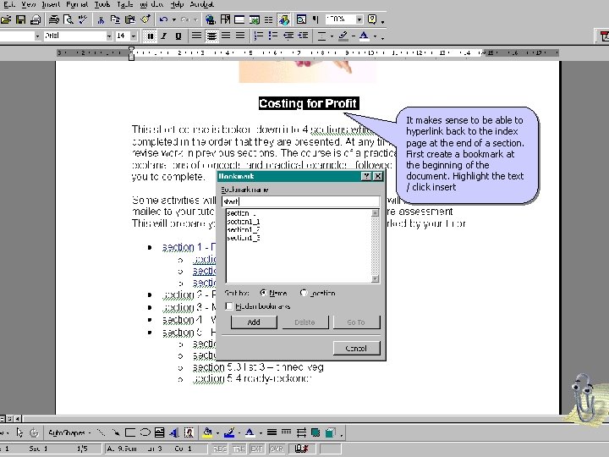
Task: Toggle Italic formatting
Action: (164, 36)
